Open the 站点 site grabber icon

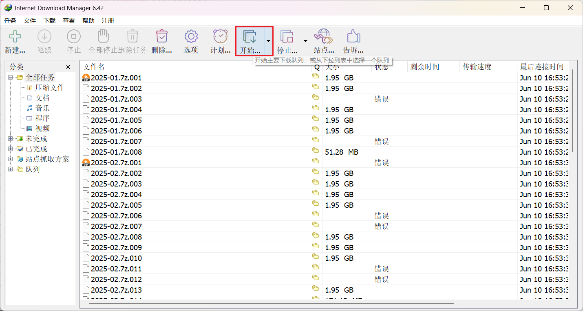pos(324,36)
